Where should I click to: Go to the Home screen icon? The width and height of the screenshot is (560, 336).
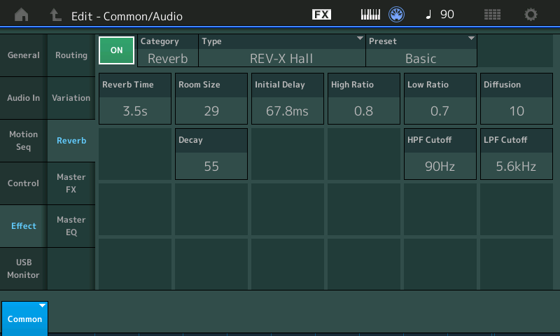click(22, 15)
